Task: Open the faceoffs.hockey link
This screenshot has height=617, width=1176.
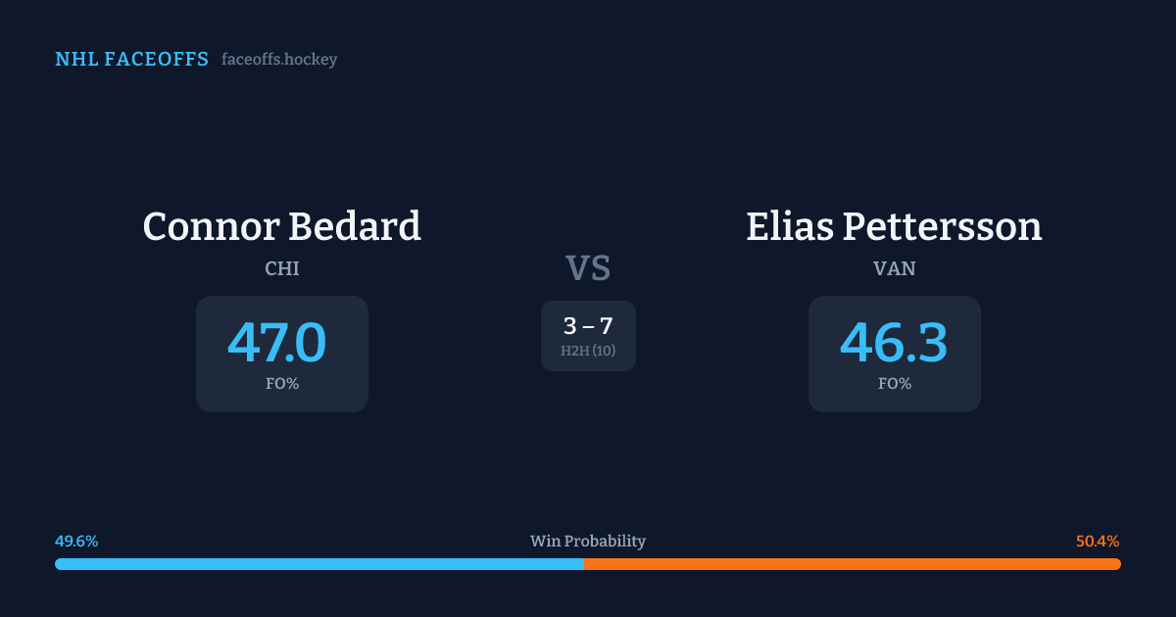Action: click(279, 60)
